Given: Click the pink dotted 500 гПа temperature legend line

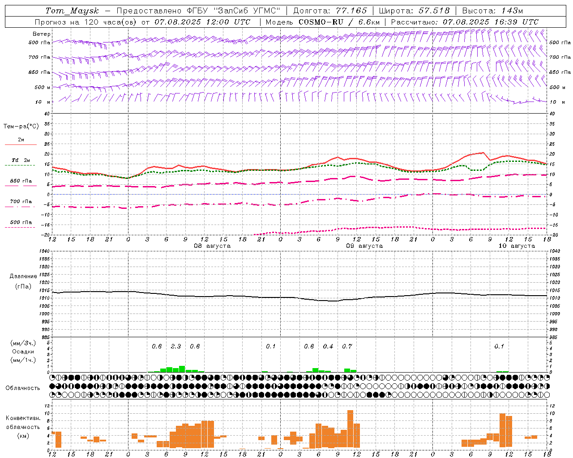Looking at the screenshot, I should (x=20, y=227).
